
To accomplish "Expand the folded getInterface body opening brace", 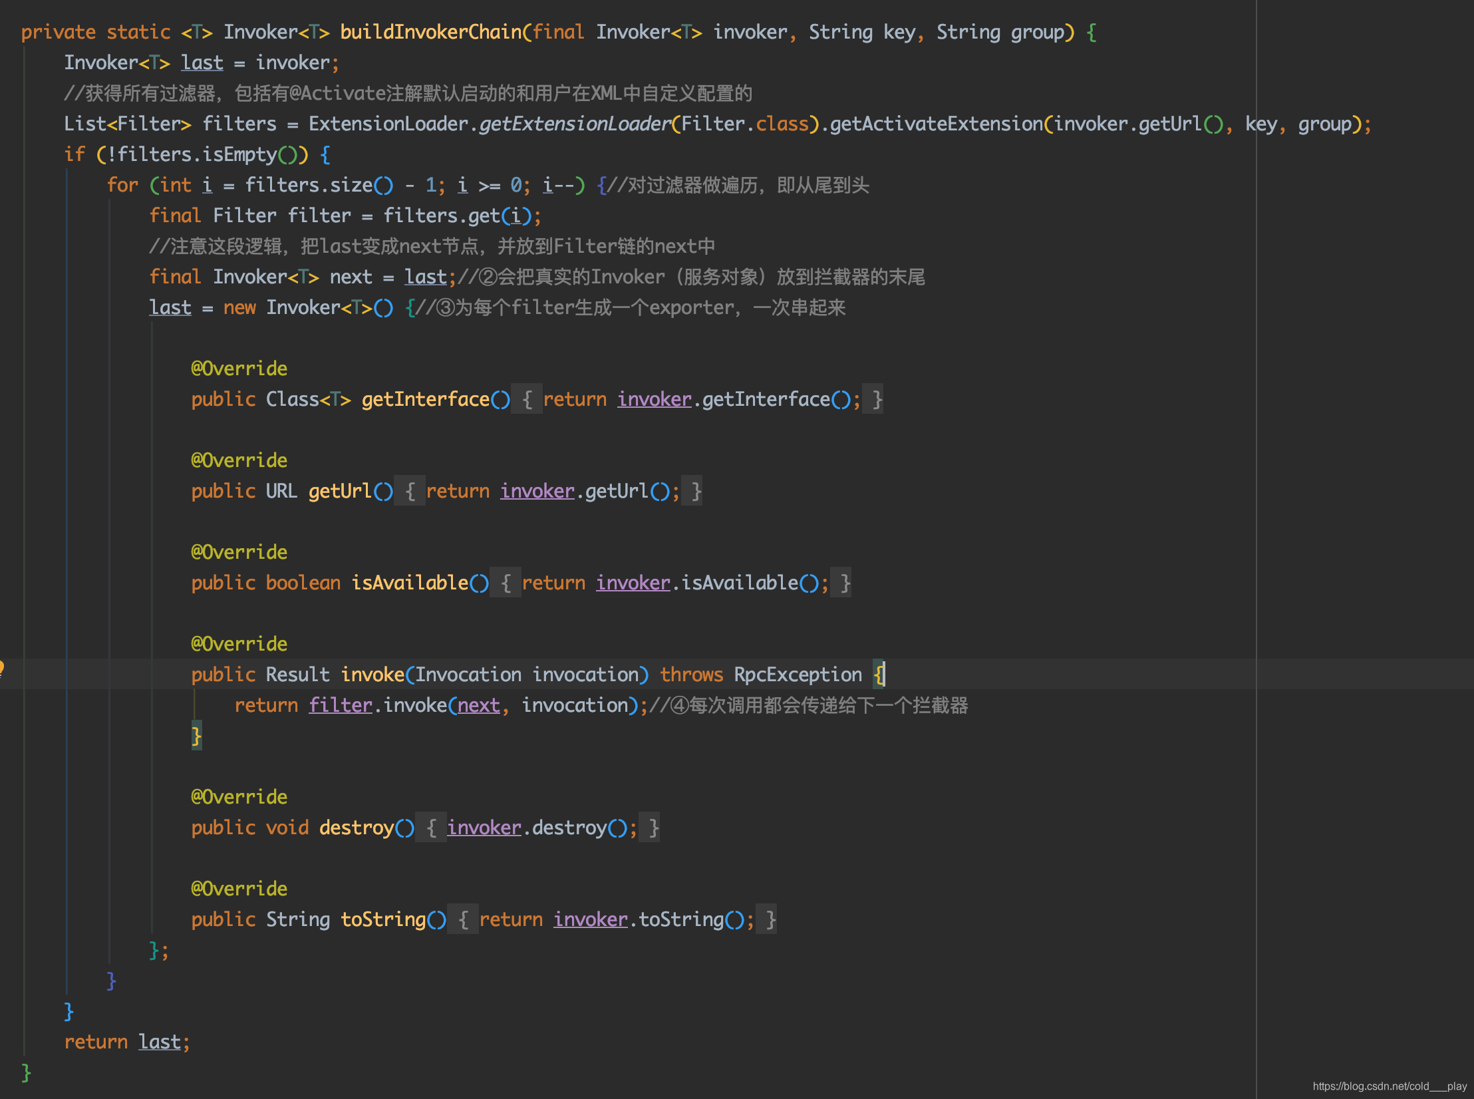I will pos(527,399).
